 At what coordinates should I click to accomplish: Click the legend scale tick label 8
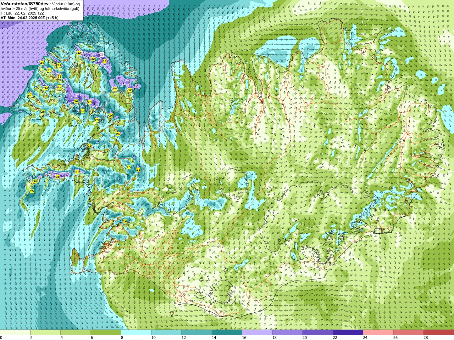tap(122, 338)
